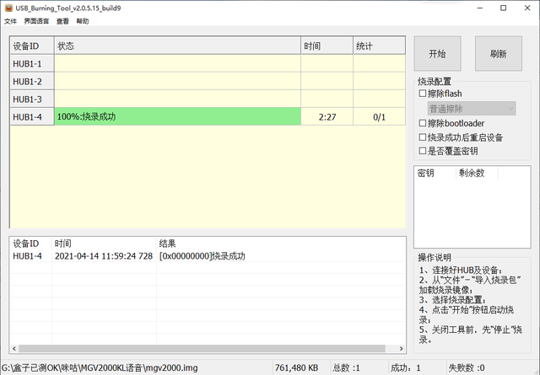Viewport: 540px width, 375px height.
Task: Open the 文件 menu
Action: (x=10, y=21)
